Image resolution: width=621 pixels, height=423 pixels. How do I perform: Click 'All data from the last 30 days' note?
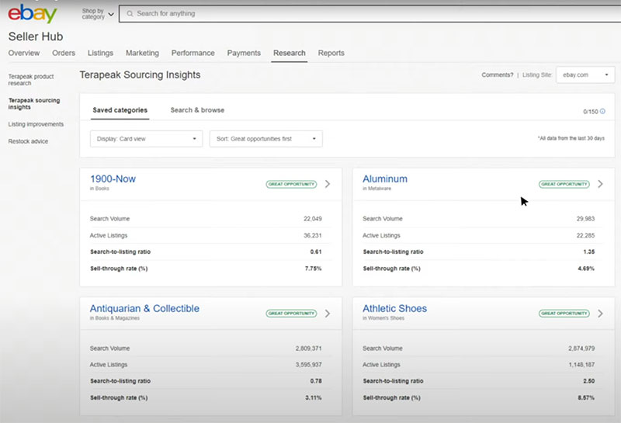pyautogui.click(x=571, y=138)
